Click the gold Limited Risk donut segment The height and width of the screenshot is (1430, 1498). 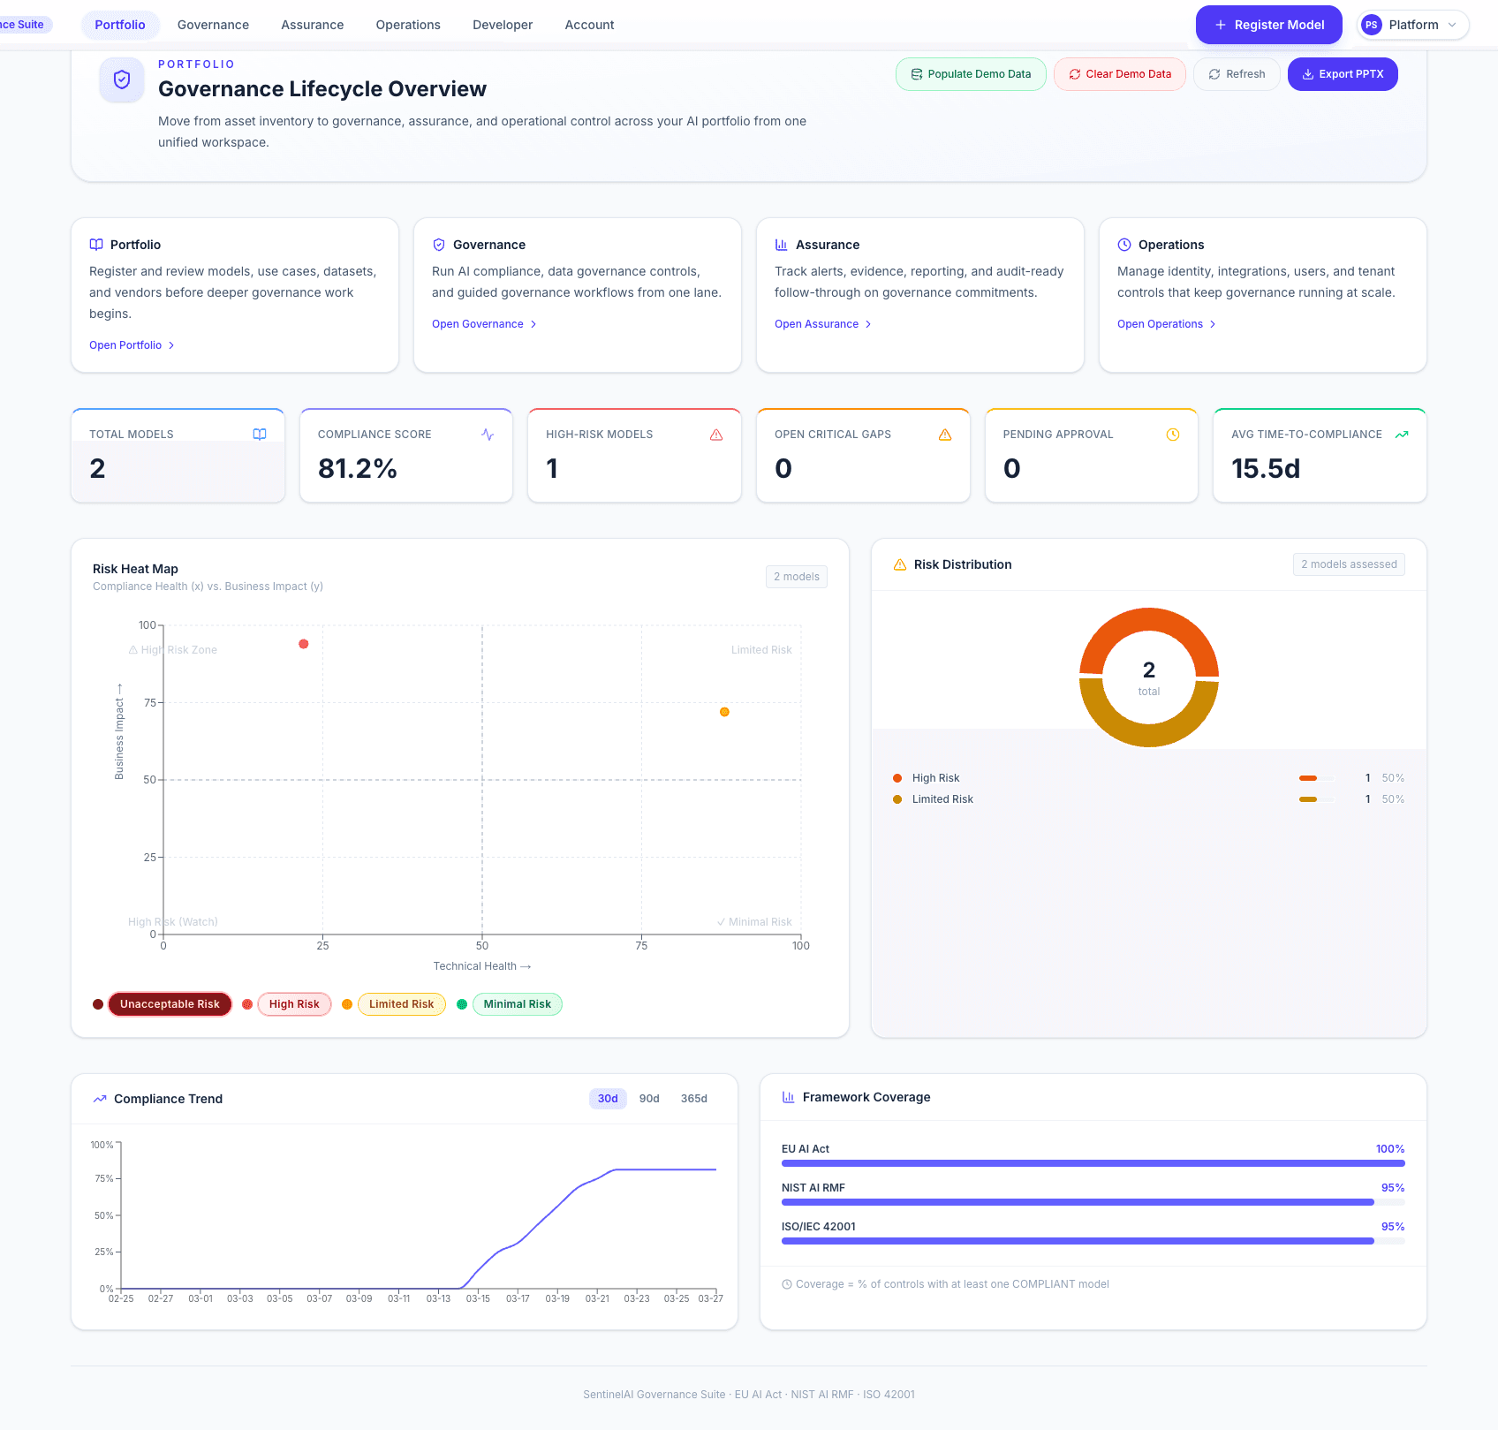pyautogui.click(x=1149, y=736)
